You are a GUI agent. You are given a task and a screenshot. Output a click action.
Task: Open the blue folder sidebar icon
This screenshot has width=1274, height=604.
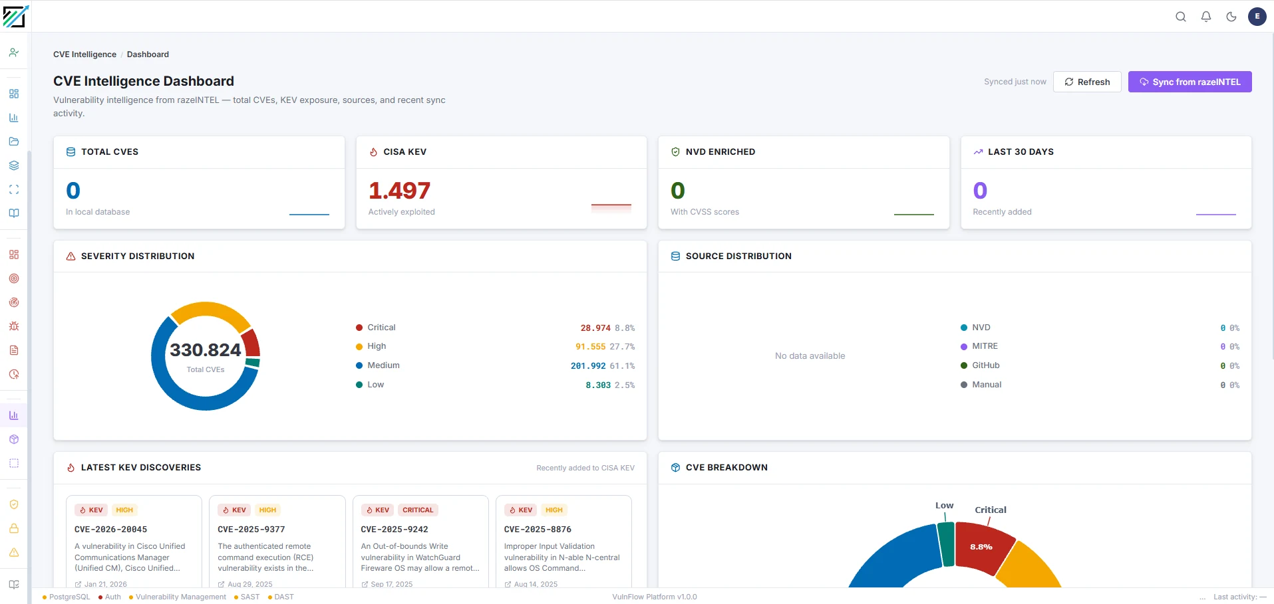pyautogui.click(x=14, y=142)
